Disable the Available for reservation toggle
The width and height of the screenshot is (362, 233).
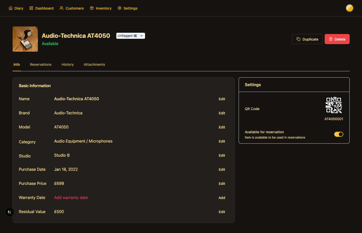[339, 134]
